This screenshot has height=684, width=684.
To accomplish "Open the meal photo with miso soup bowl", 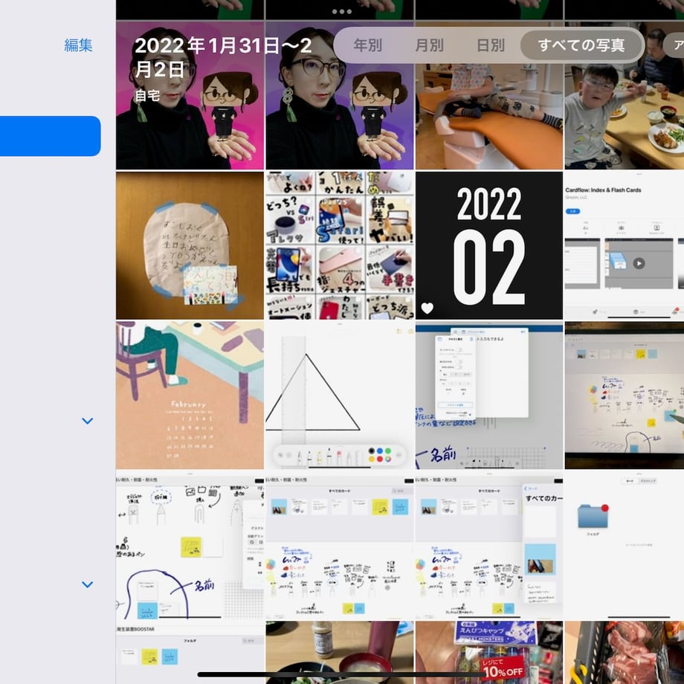I will 339,653.
